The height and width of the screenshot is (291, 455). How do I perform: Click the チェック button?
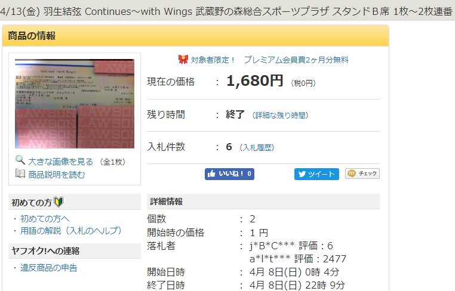pos(362,174)
